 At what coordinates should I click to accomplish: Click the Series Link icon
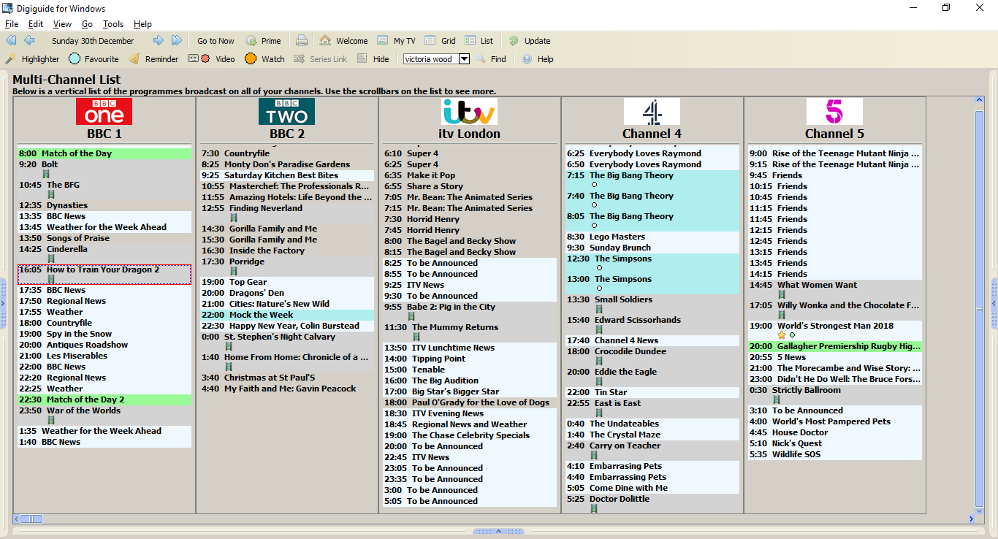pyautogui.click(x=299, y=59)
